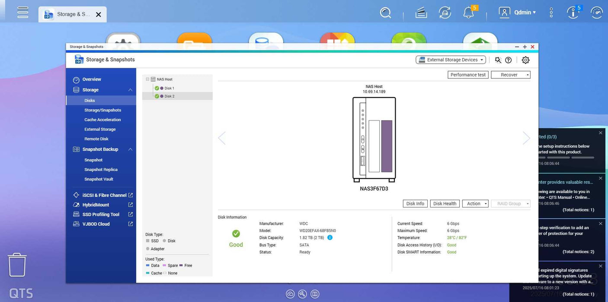Open the info icon with badge 5
Viewport: 608px width, 302px height.
point(573,13)
